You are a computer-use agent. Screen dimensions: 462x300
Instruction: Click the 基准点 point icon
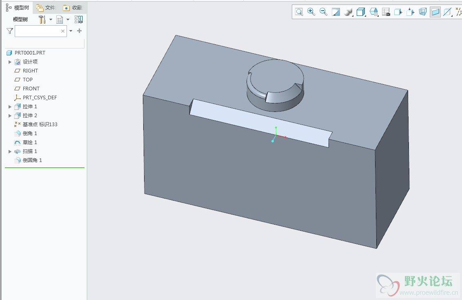point(18,125)
